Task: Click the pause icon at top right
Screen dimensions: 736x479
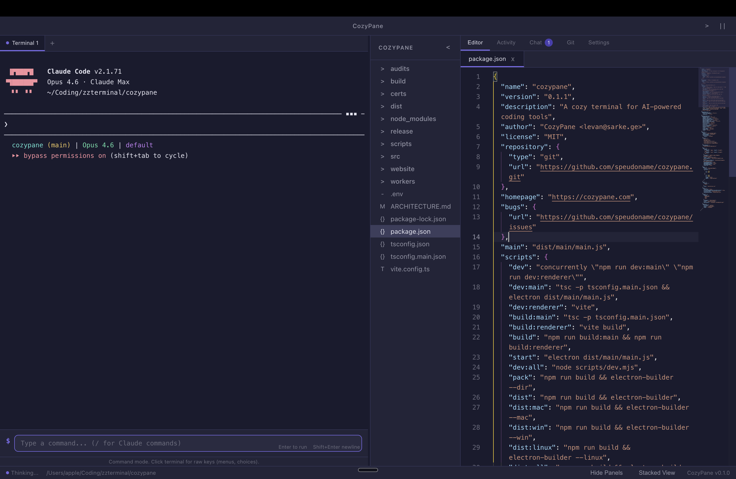Action: 723,26
